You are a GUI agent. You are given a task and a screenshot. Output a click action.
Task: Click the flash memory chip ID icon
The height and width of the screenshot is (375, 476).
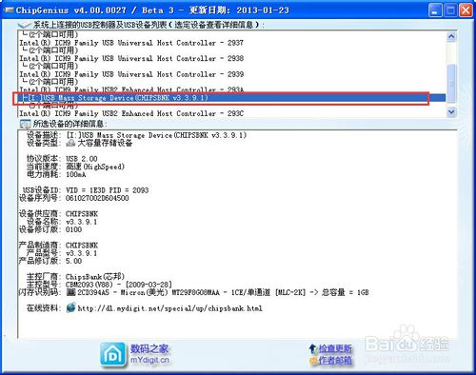pos(70,292)
